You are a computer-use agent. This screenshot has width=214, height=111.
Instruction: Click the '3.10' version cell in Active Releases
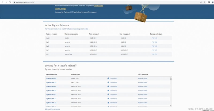pos(48,38)
